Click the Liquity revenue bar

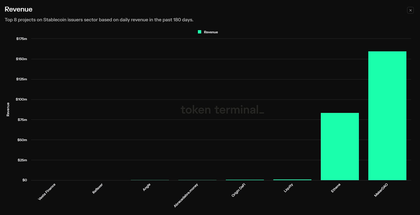tap(292, 179)
